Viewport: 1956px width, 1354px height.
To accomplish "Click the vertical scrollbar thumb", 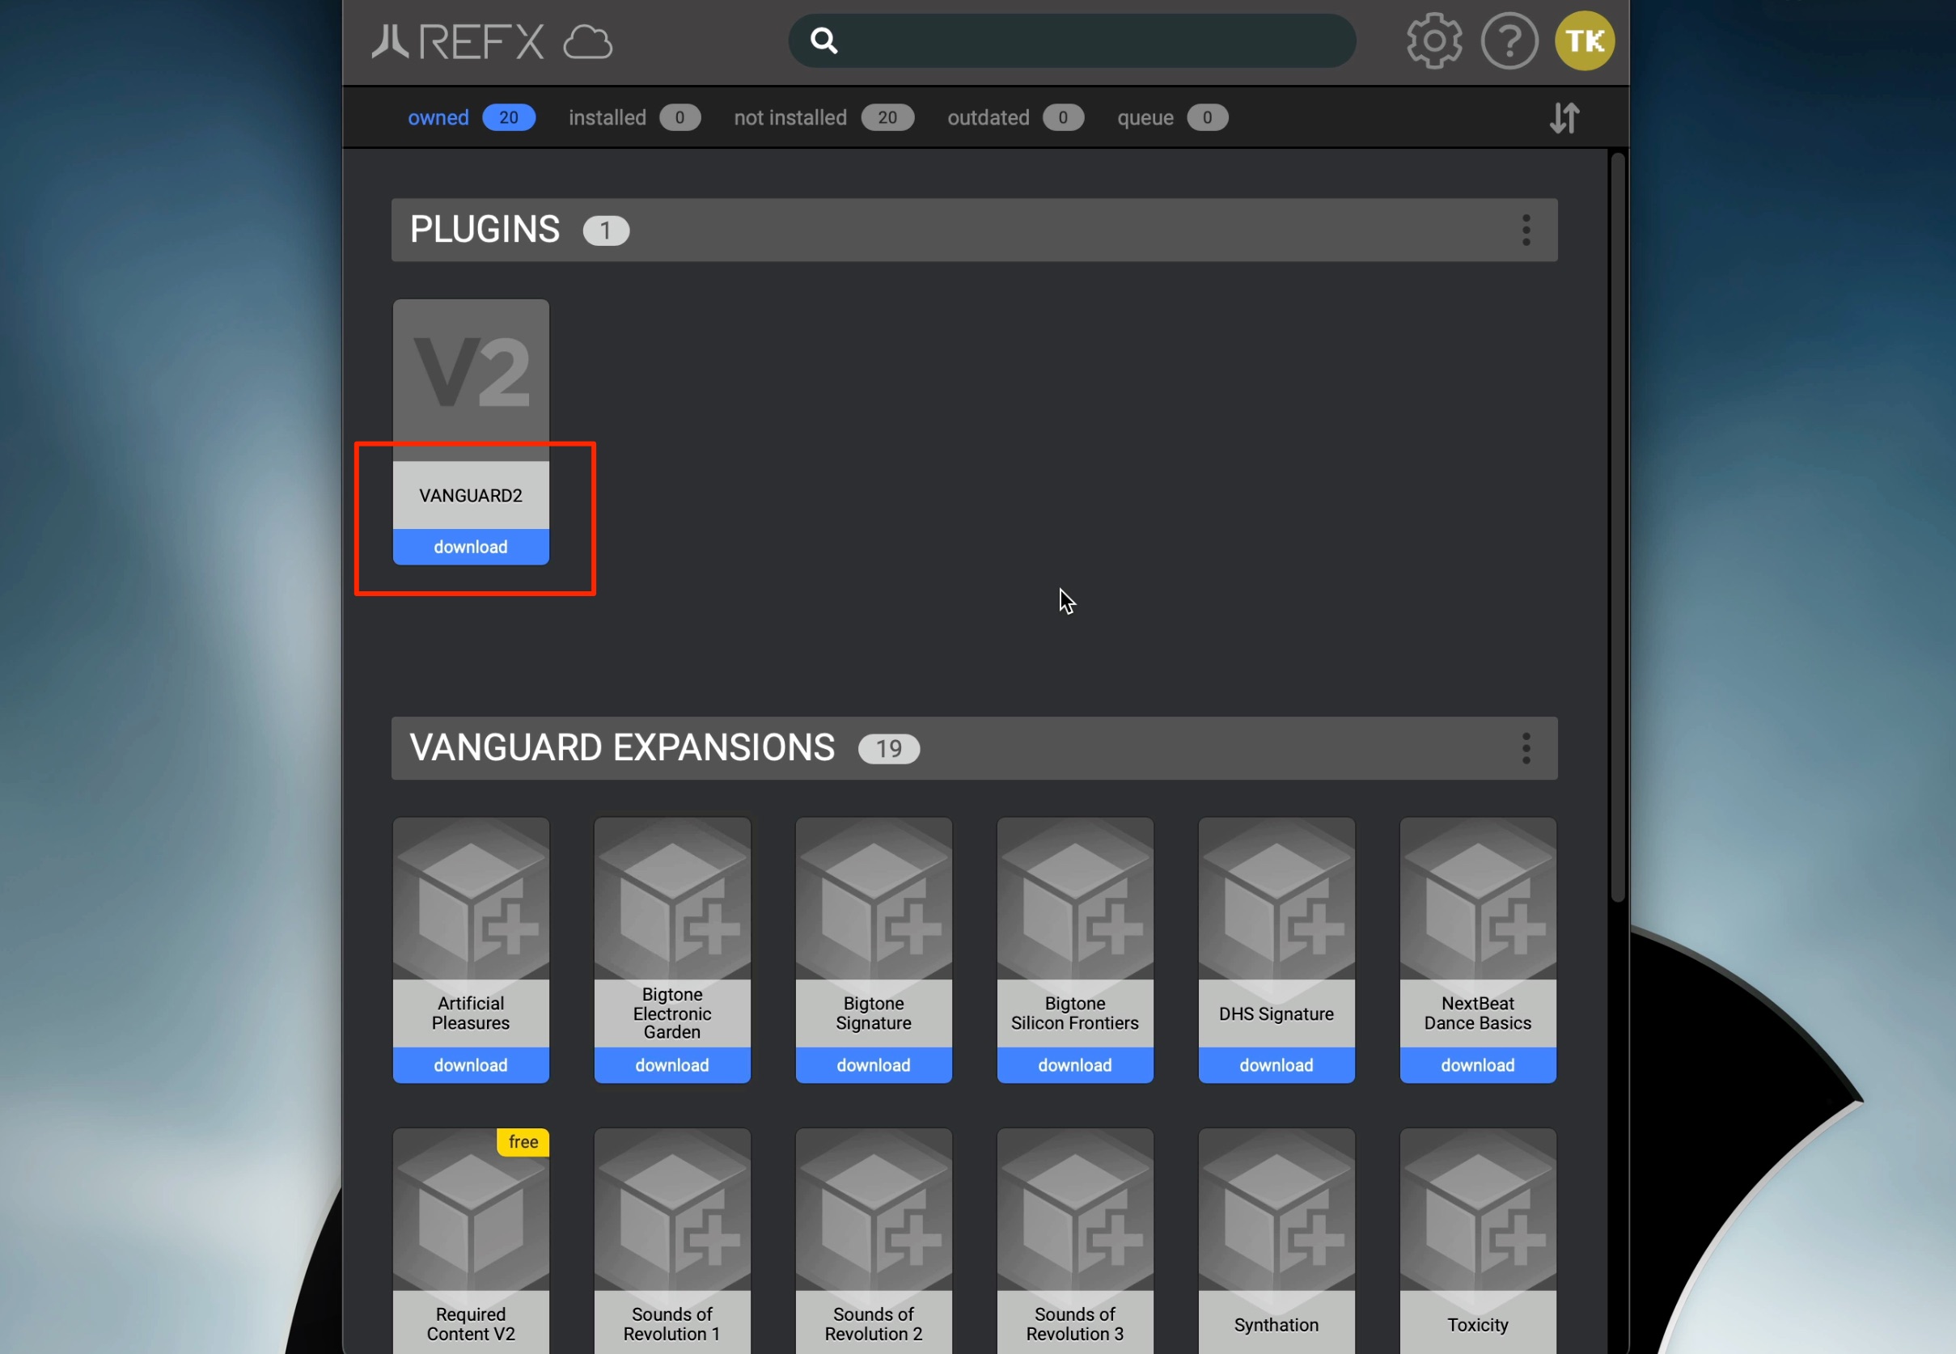I will 1618,527.
